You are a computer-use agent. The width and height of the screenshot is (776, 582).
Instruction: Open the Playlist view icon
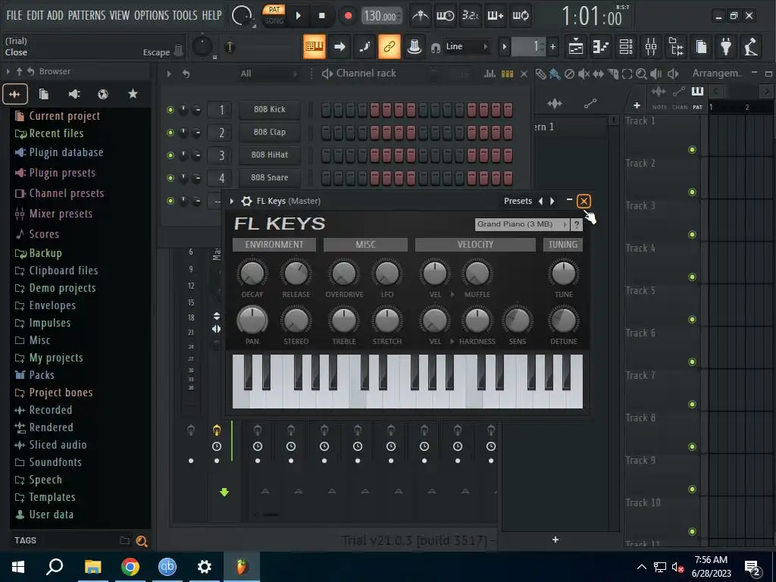point(576,47)
